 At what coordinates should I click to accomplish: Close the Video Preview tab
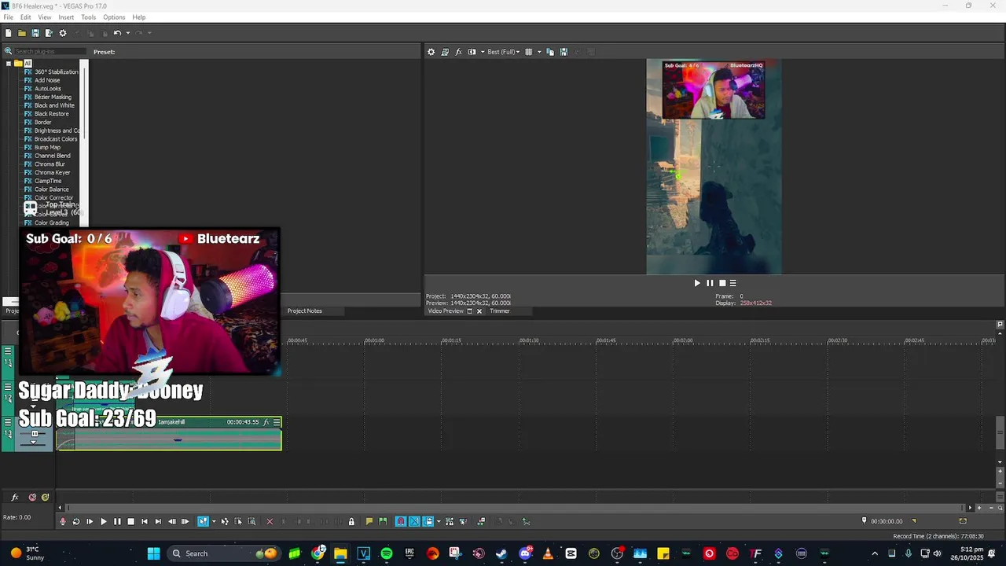pyautogui.click(x=479, y=311)
